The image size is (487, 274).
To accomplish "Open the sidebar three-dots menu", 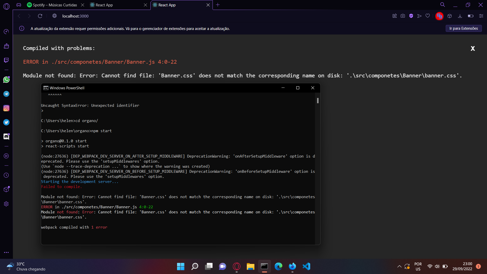I will (x=6, y=252).
